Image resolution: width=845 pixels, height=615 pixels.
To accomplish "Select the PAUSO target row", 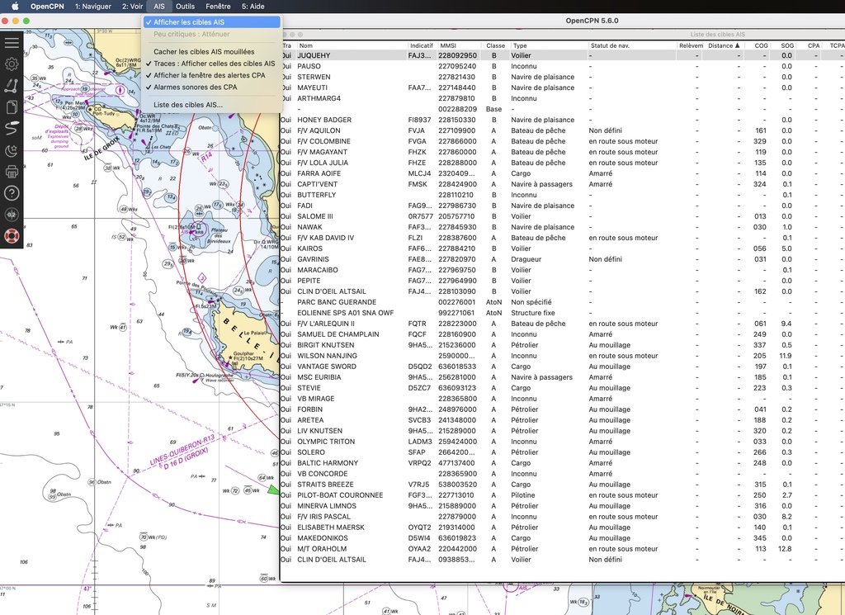I will [563, 66].
